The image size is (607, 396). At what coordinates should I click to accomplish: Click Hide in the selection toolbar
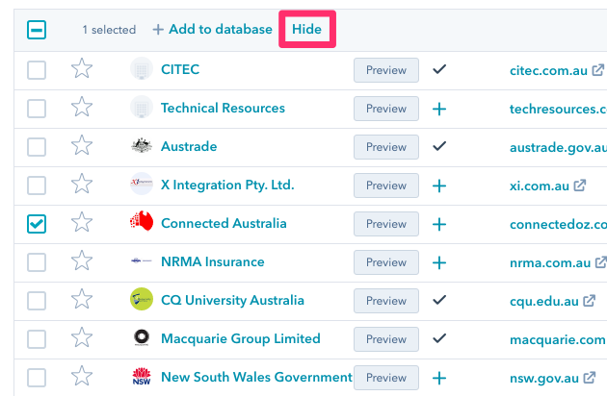tap(306, 29)
